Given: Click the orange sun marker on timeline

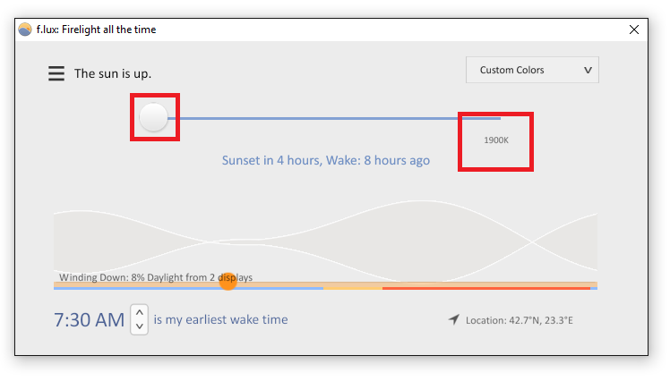Looking at the screenshot, I should pyautogui.click(x=228, y=282).
